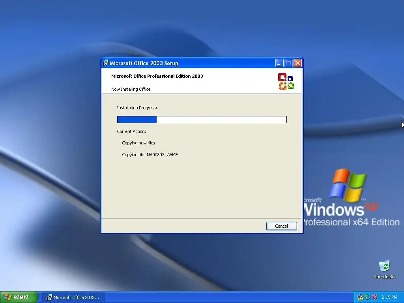This screenshot has height=303, width=404.
Task: Click the 'Copying new files' text
Action: click(x=138, y=143)
